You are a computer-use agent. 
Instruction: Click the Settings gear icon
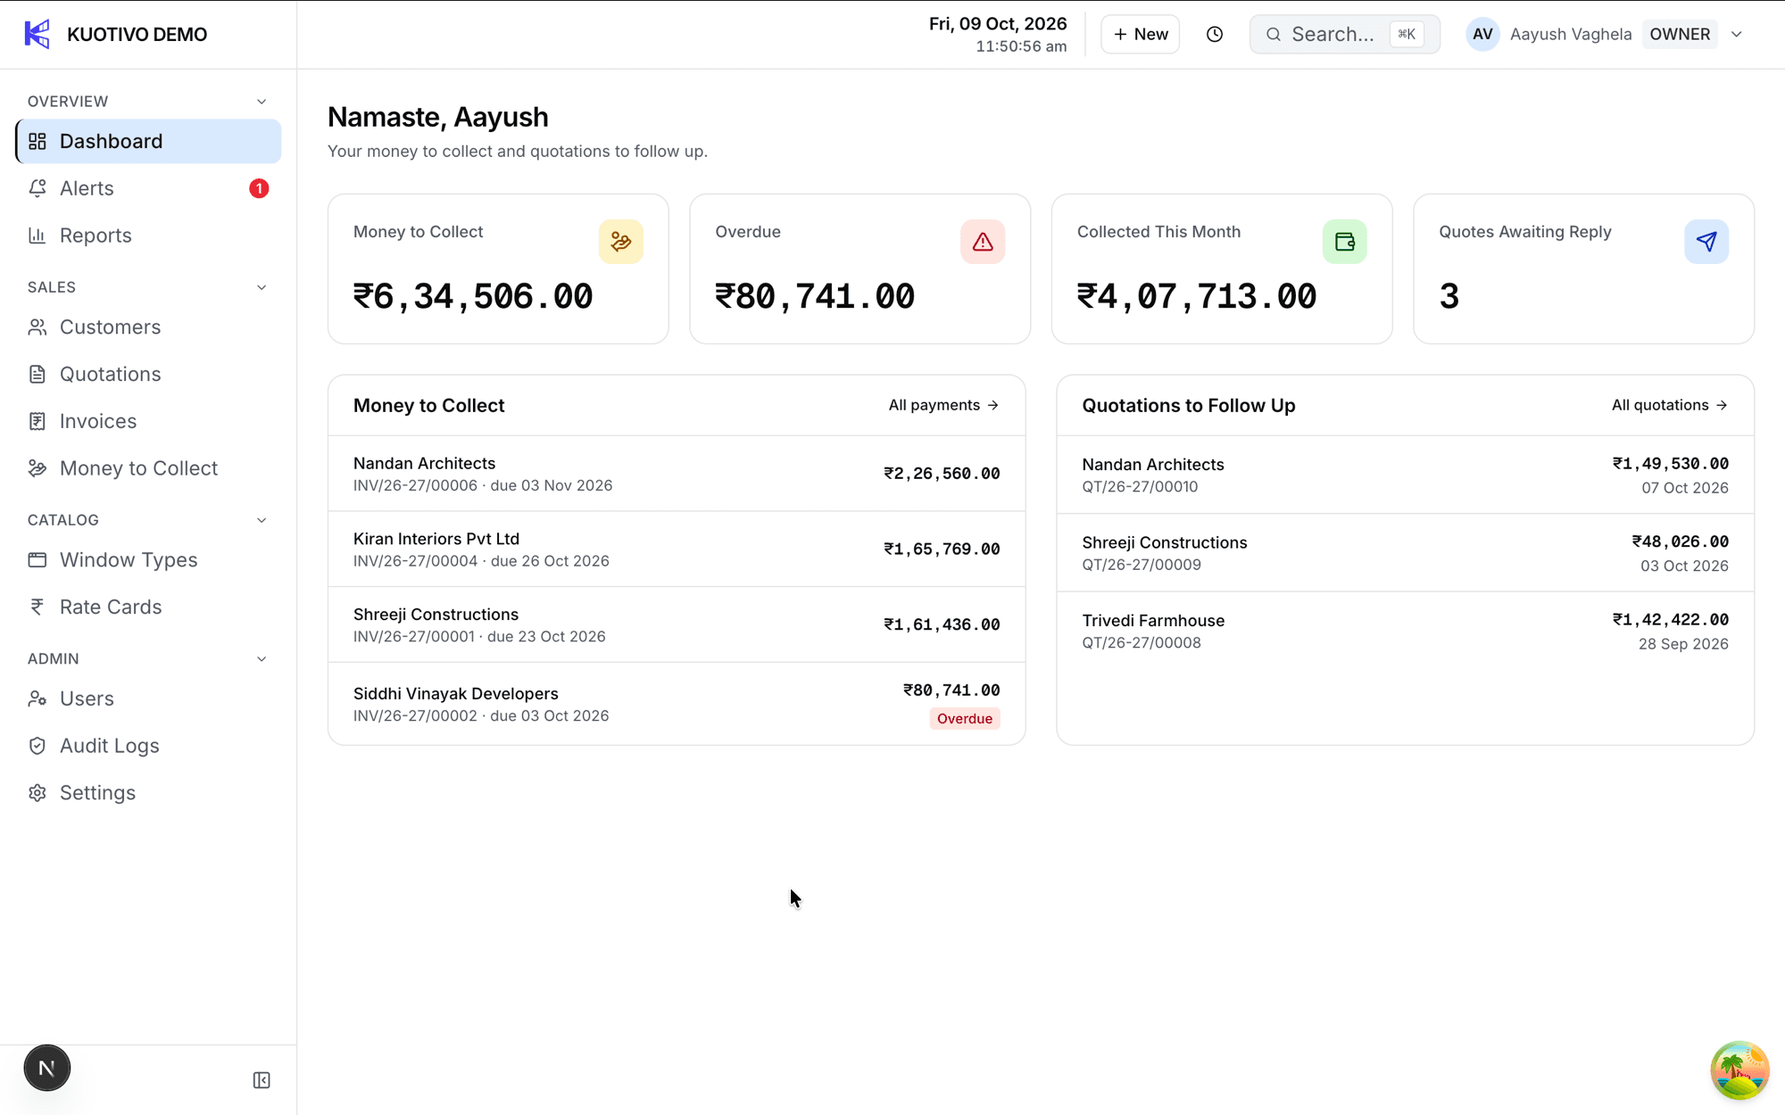pos(37,793)
